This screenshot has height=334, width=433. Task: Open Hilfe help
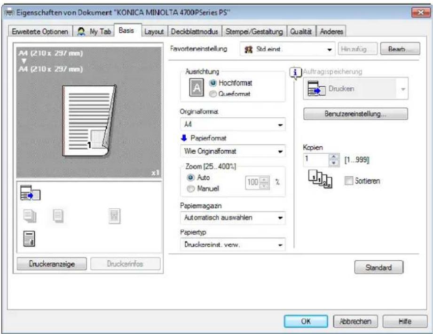click(x=405, y=321)
